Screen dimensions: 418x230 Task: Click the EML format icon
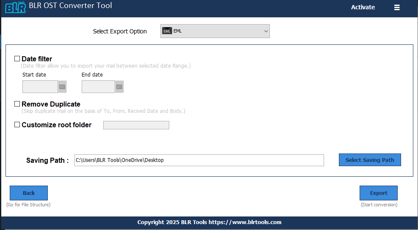click(167, 31)
